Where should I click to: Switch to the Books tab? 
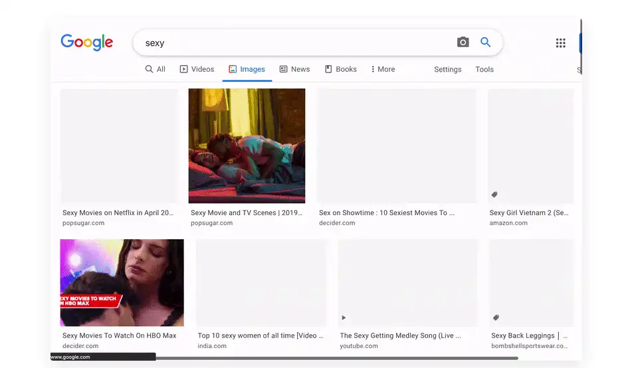pos(341,69)
